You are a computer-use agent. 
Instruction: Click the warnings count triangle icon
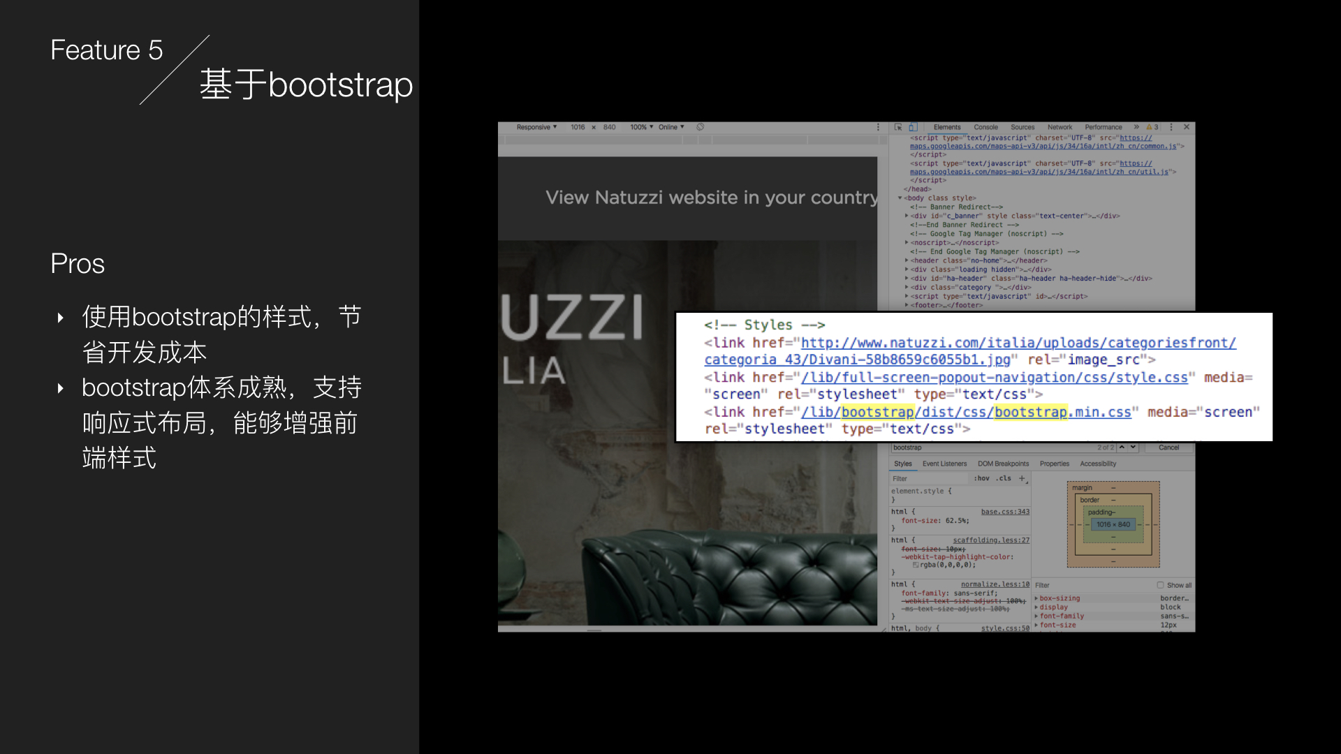pos(1149,127)
